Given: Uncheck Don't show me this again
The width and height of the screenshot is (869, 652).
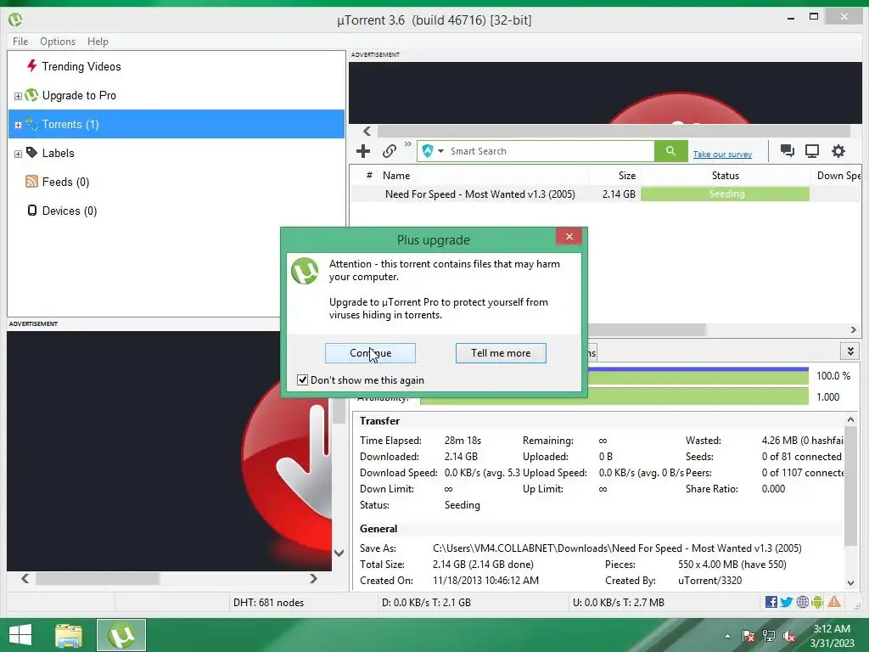Looking at the screenshot, I should pyautogui.click(x=303, y=379).
